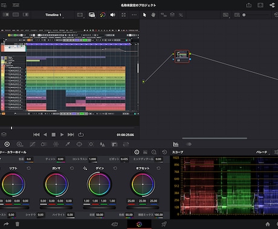This screenshot has height=229, width=278.
Task: Switch to log wheels mode icon
Action: click(x=154, y=152)
